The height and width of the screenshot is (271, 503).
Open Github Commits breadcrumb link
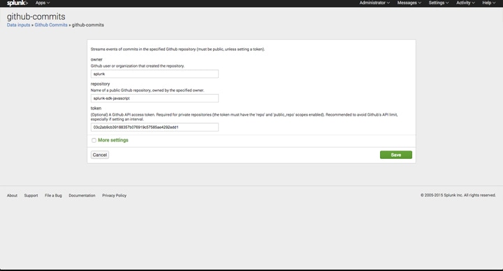(x=51, y=25)
